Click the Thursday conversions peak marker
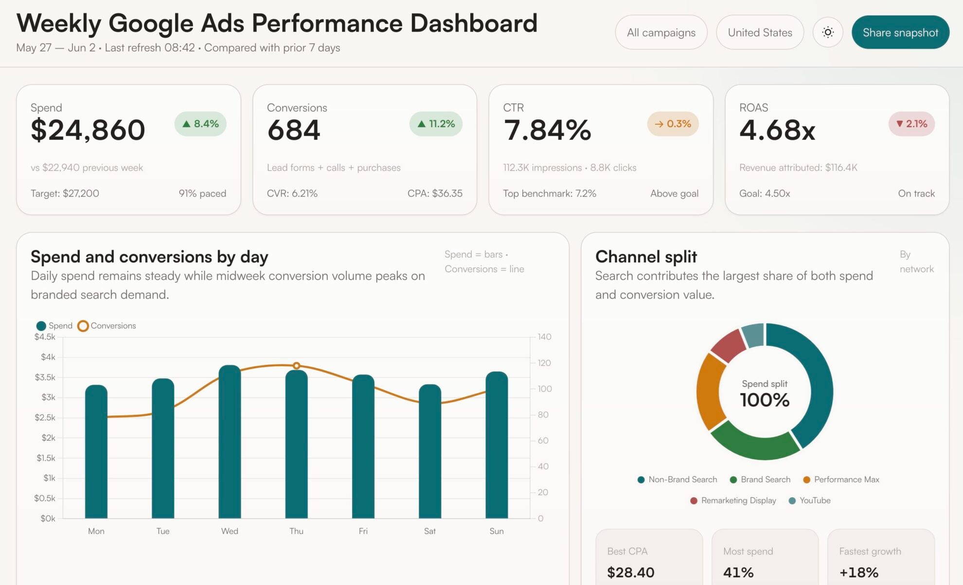Screen dimensions: 963x585 click(296, 365)
